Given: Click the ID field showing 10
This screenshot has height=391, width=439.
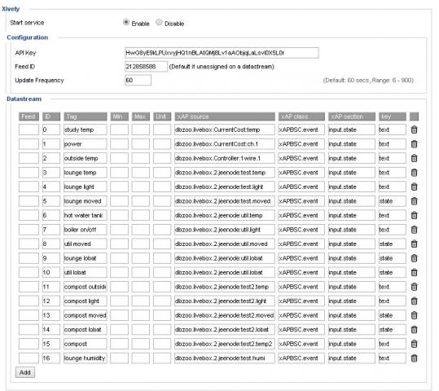Looking at the screenshot, I should 51,273.
